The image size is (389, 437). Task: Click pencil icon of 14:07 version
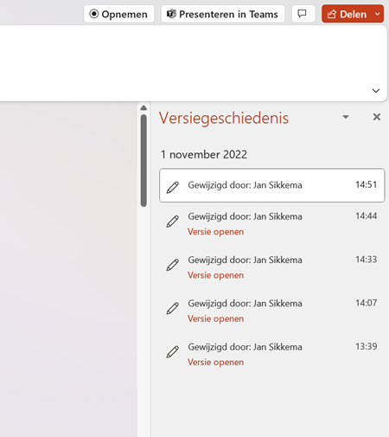173,309
